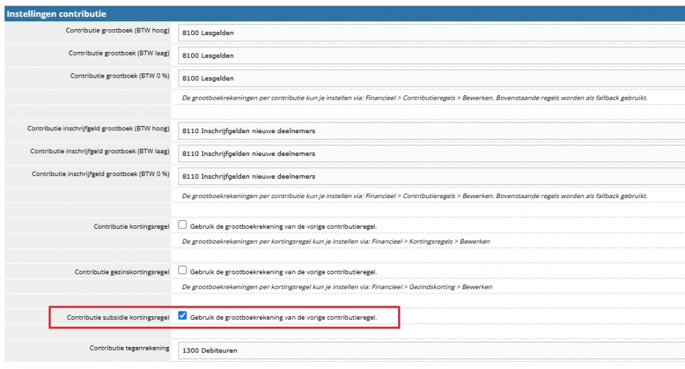Click the help text below the inschrijfgeld grootboek fields

pos(415,195)
